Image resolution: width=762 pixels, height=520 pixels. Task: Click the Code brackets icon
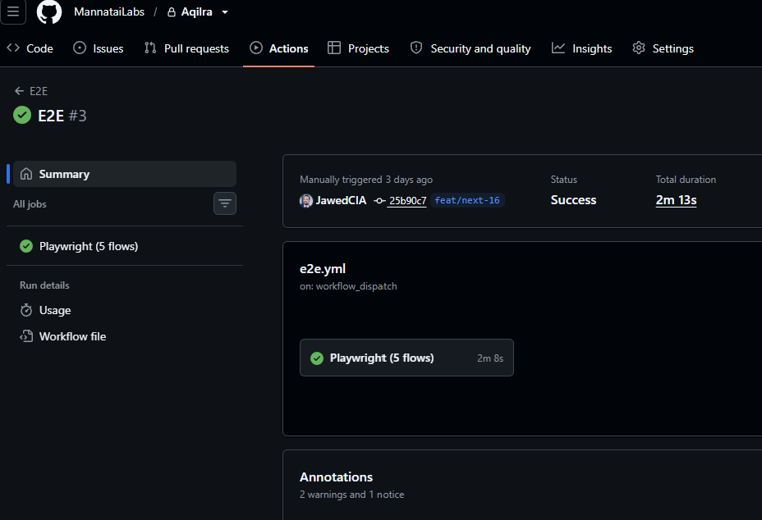coord(13,48)
